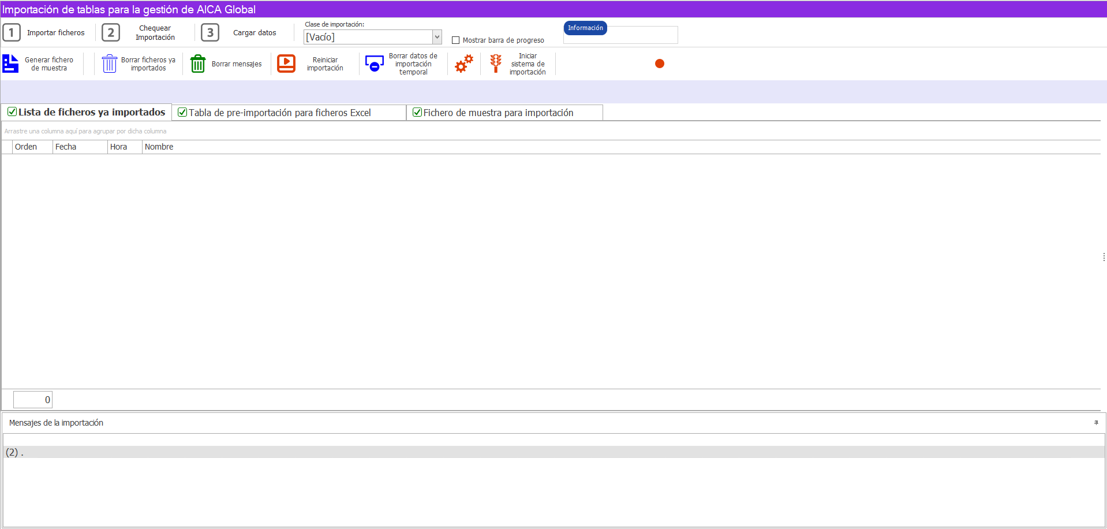Click the Información button
Viewport: 1107px width, 529px height.
pyautogui.click(x=585, y=28)
